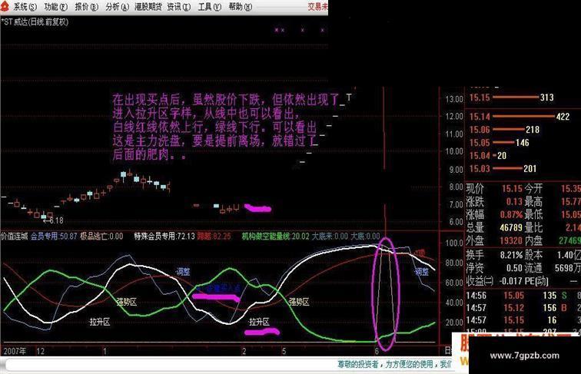581x374 pixels.
Task: Click the 最低 label
Action: pos(533,215)
